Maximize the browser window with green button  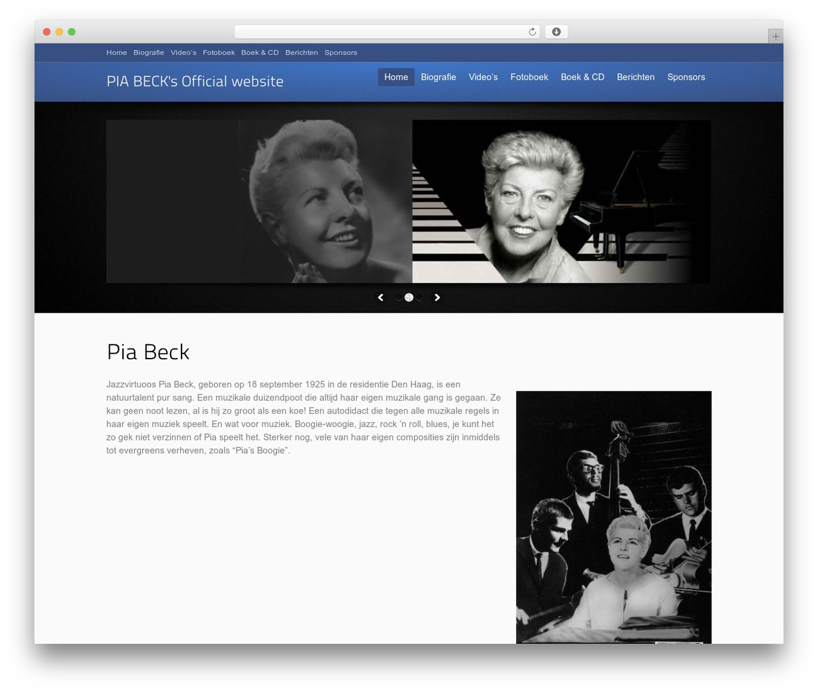pyautogui.click(x=72, y=32)
